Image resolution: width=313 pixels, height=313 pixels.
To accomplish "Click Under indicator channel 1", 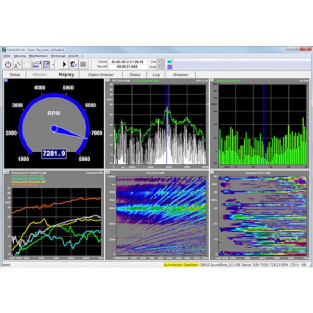I will tap(159, 67).
